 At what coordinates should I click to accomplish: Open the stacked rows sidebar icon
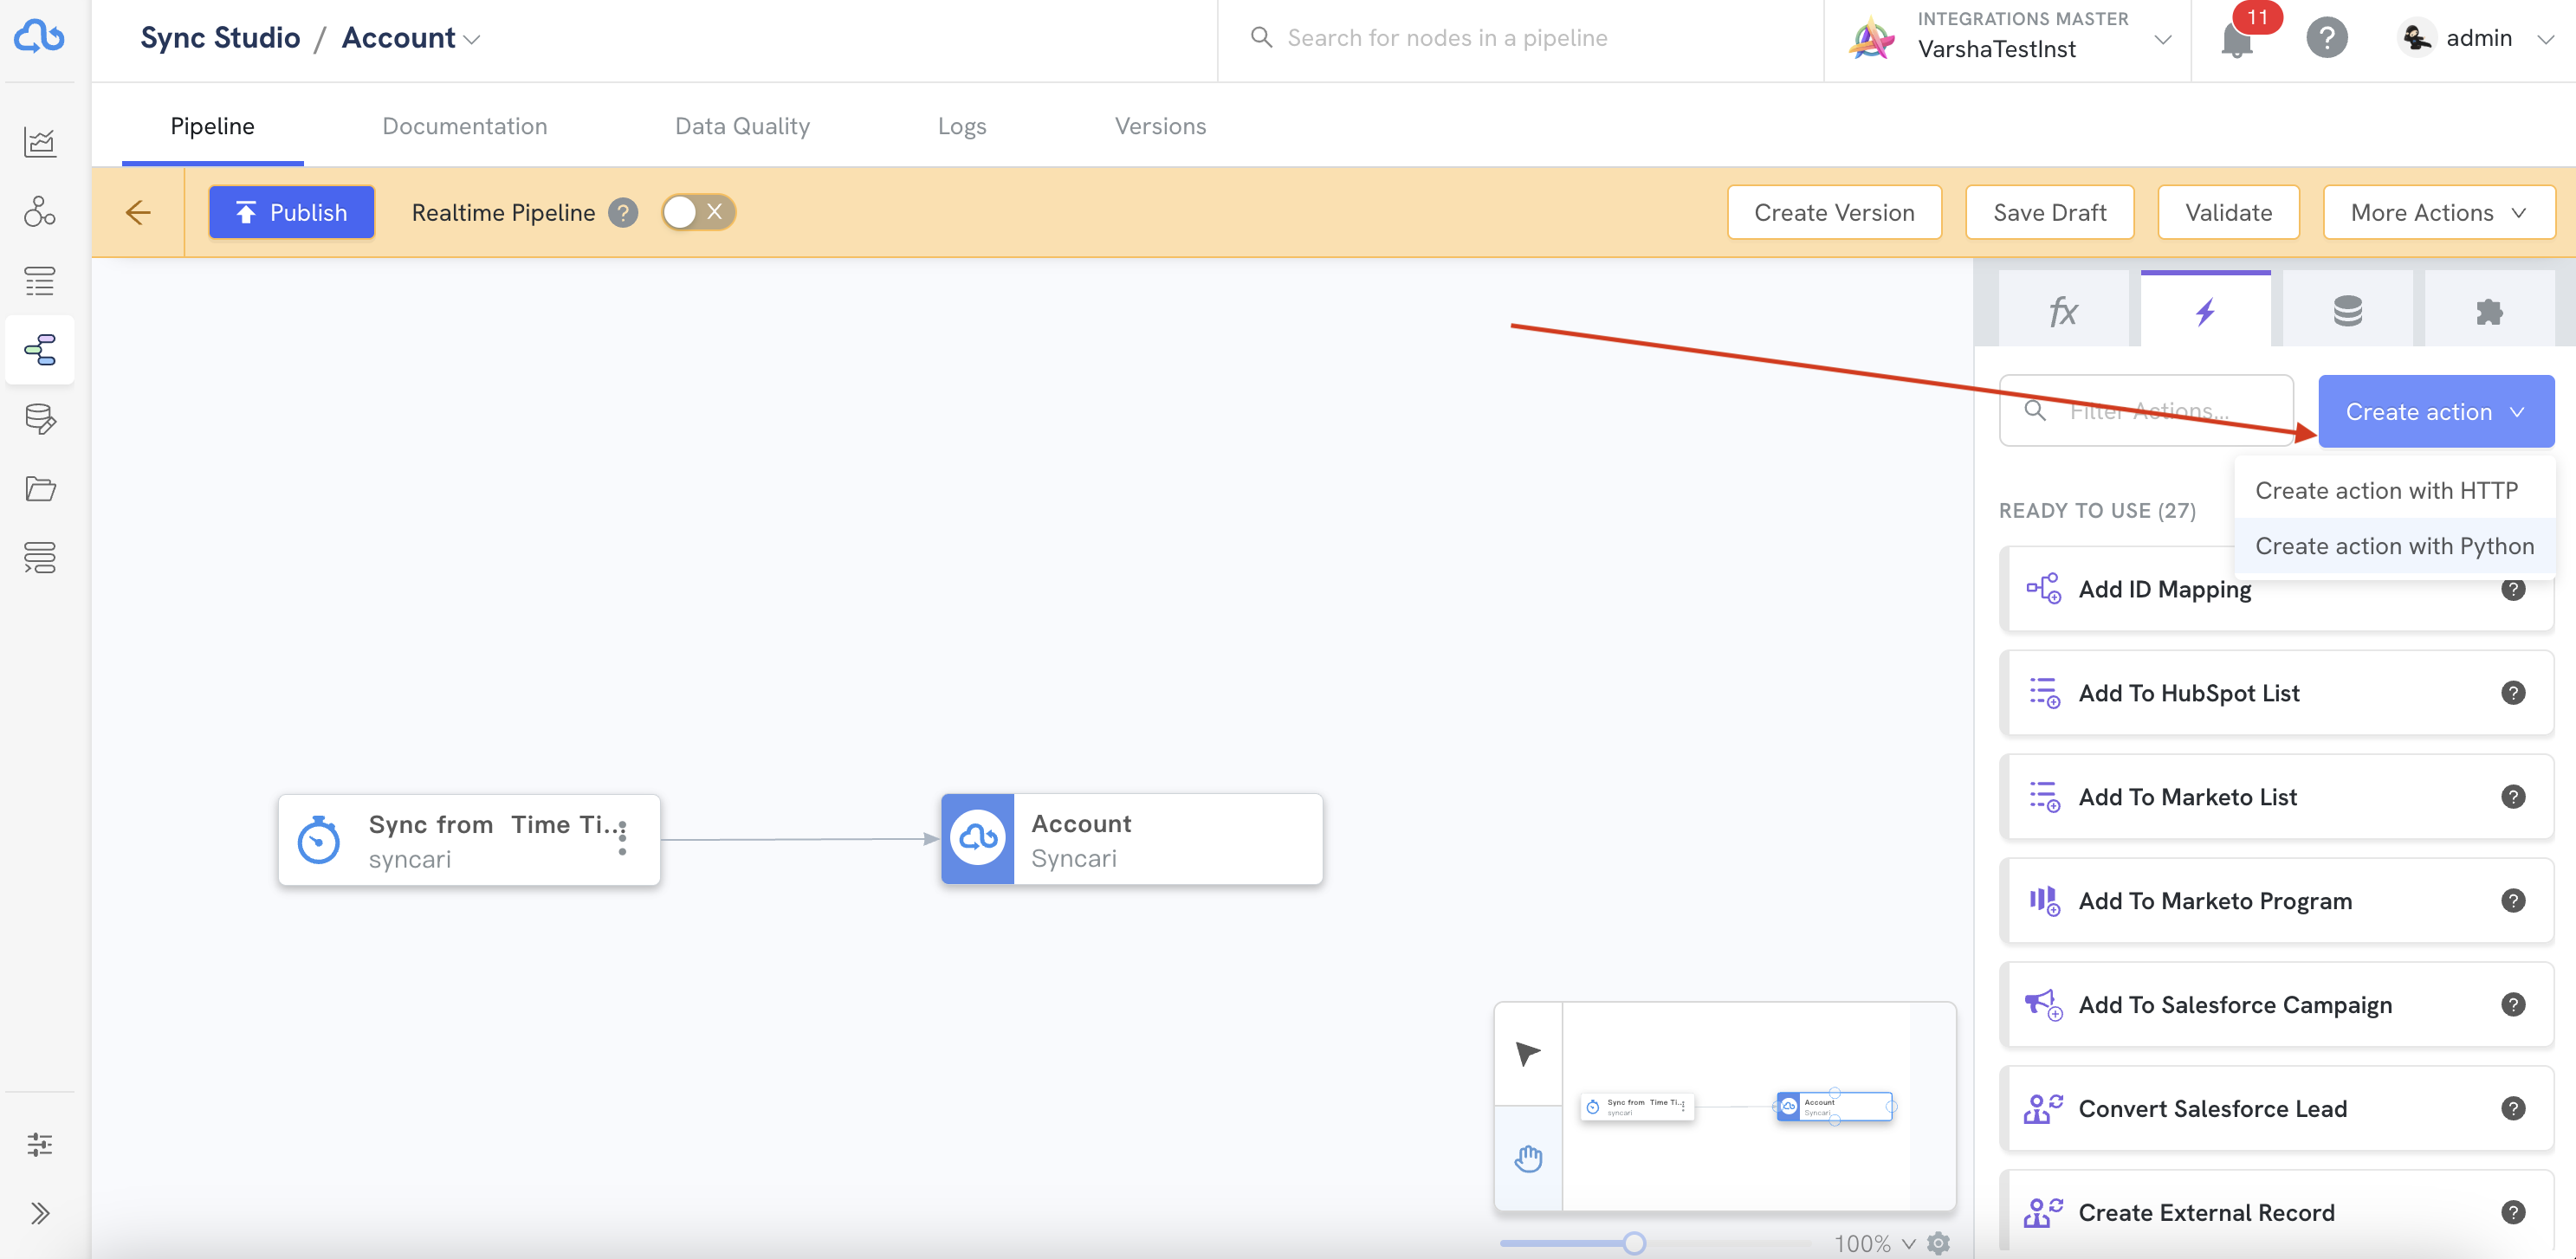point(40,557)
